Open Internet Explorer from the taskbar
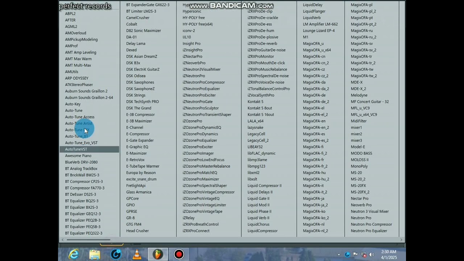 [x=74, y=254]
